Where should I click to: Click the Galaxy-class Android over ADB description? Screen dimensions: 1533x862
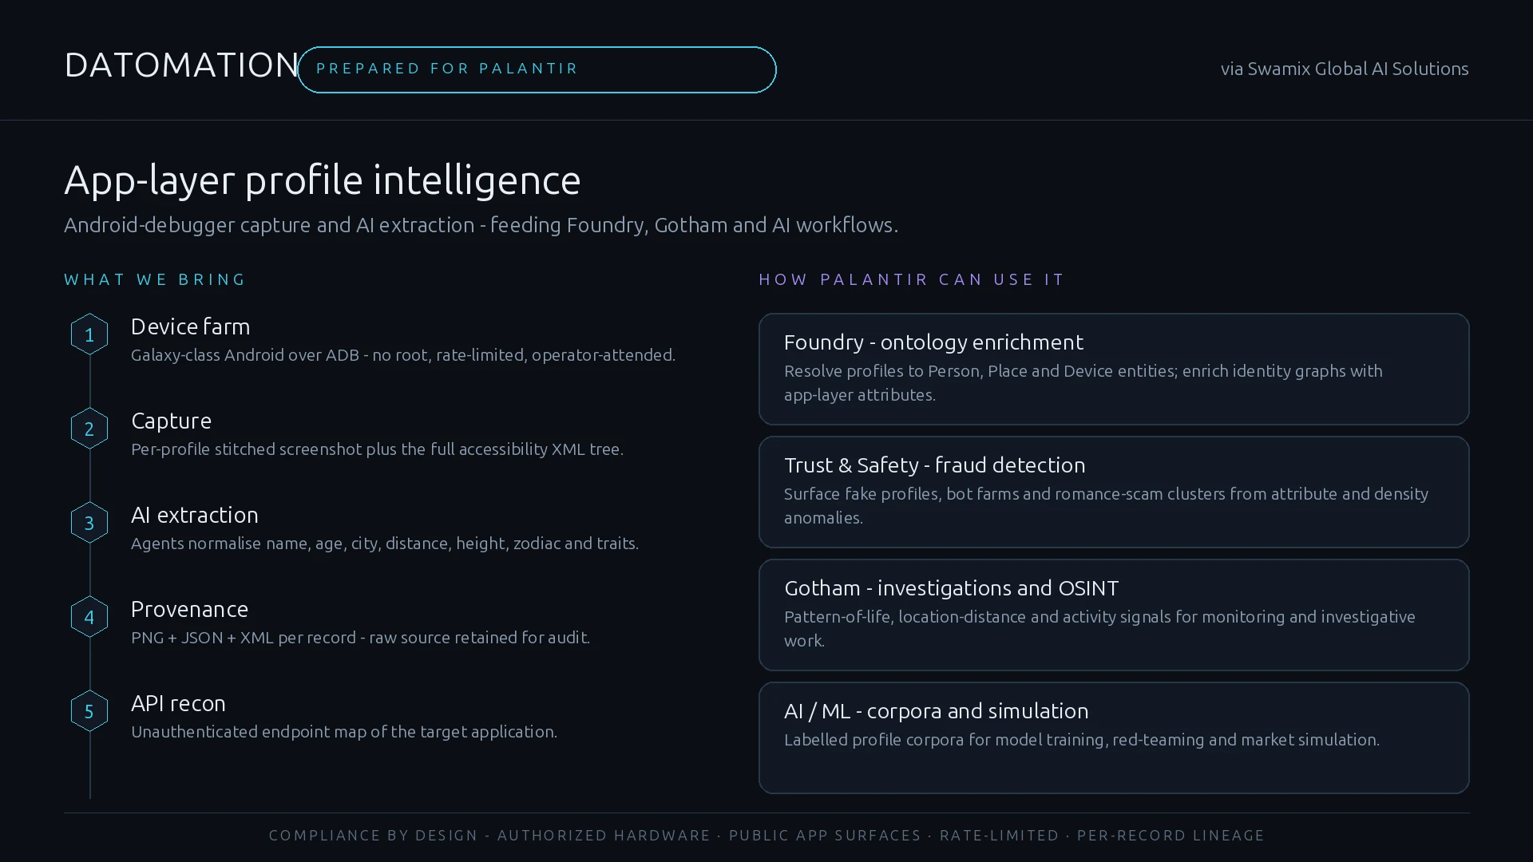(403, 355)
